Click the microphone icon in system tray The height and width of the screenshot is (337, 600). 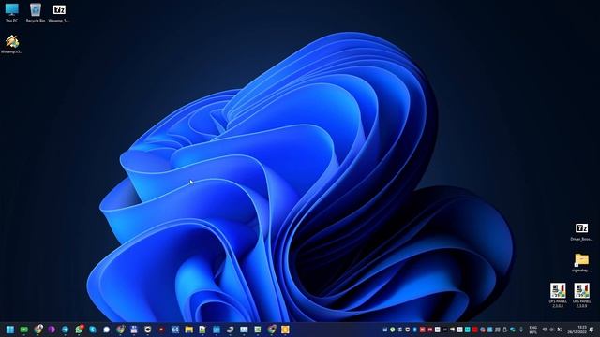(x=521, y=330)
